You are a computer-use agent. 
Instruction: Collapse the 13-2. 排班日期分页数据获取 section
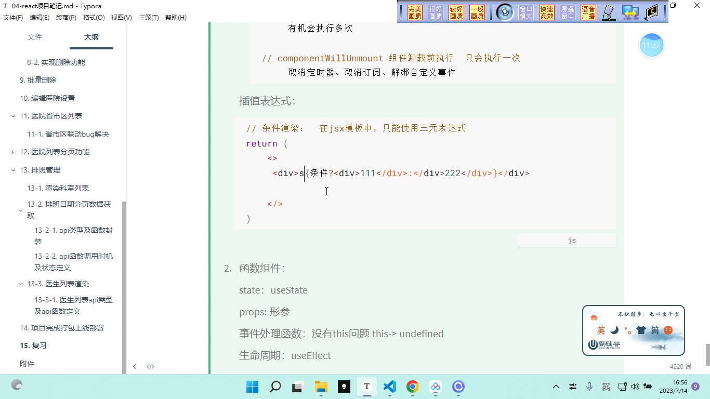[x=20, y=210]
